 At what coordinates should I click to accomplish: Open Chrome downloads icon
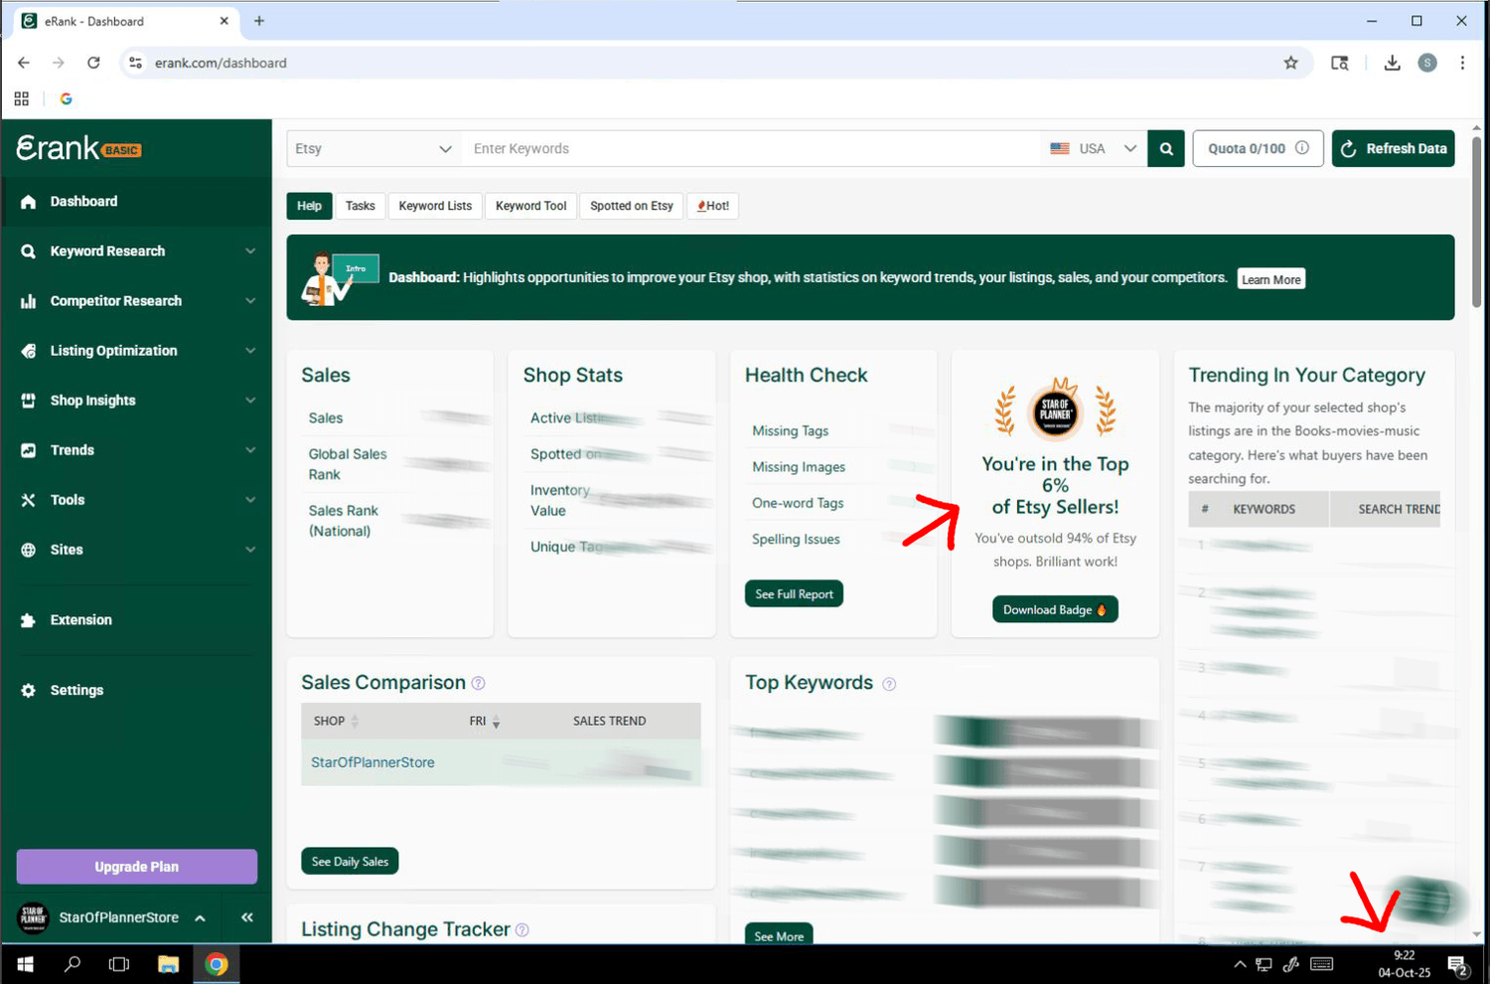click(1392, 63)
